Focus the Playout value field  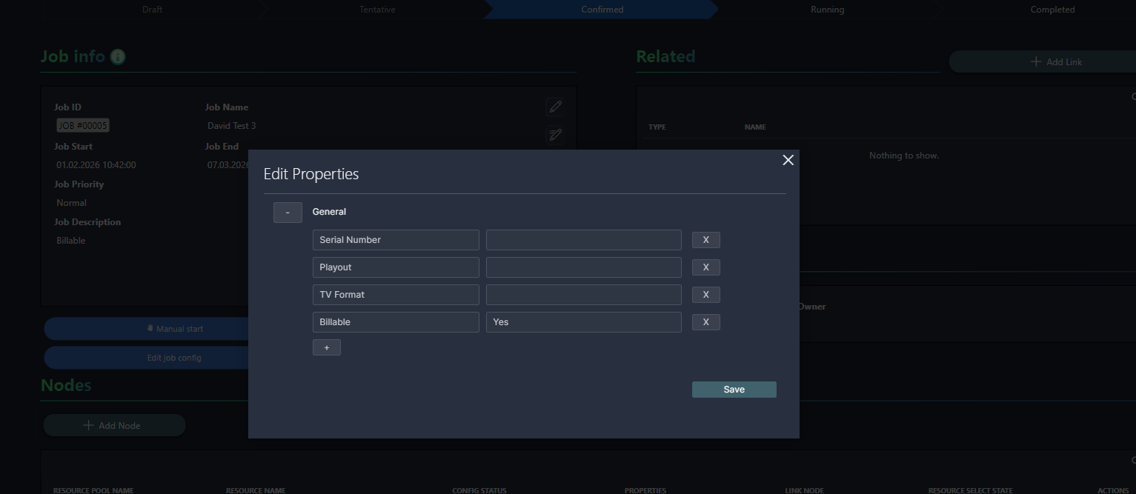tap(583, 267)
